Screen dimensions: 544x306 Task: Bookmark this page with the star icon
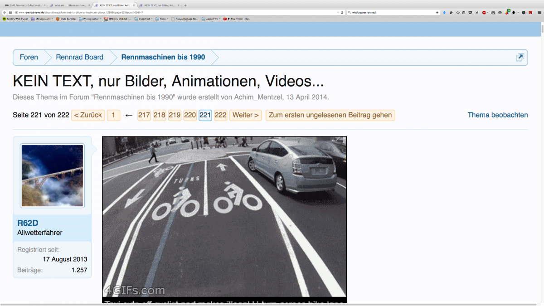point(457,12)
